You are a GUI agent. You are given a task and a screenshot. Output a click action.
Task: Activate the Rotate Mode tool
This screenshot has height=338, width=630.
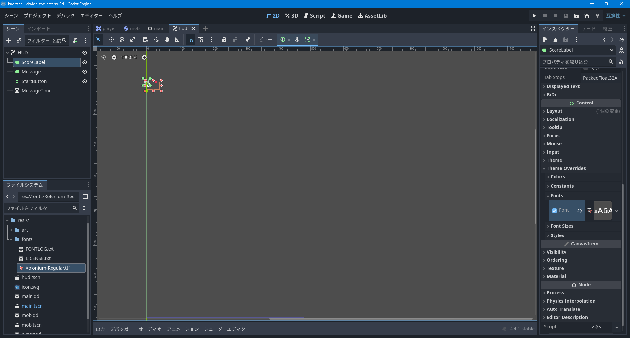[122, 40]
